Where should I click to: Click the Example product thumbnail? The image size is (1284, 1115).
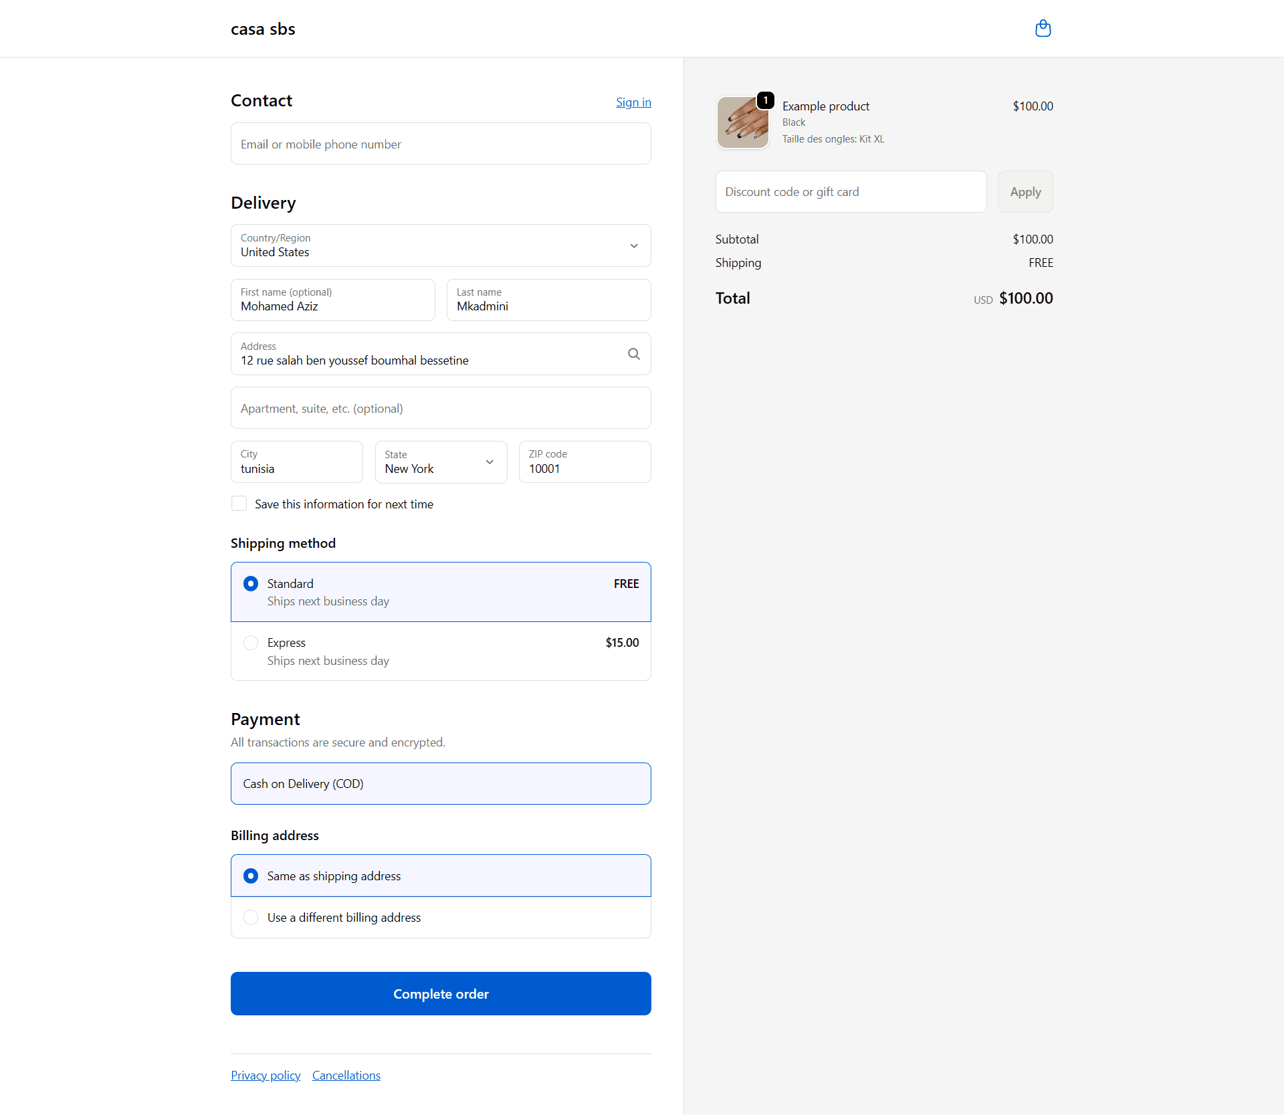(x=742, y=122)
